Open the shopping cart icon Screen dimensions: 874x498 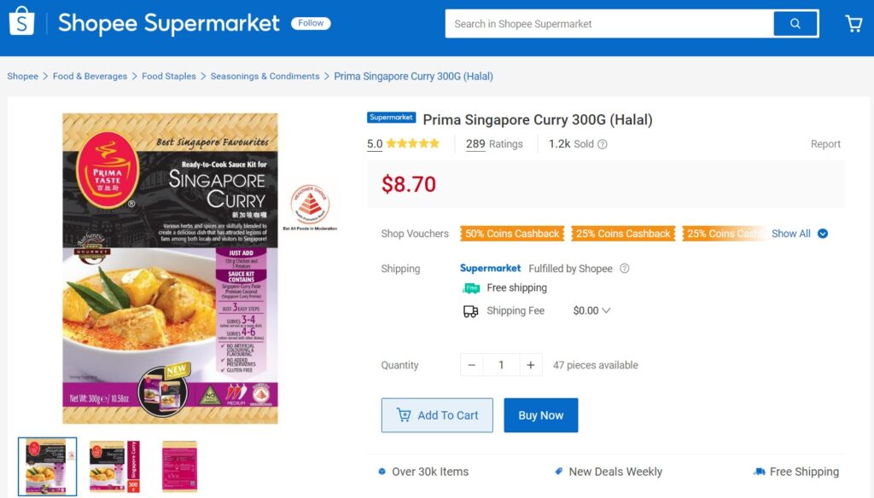[854, 24]
